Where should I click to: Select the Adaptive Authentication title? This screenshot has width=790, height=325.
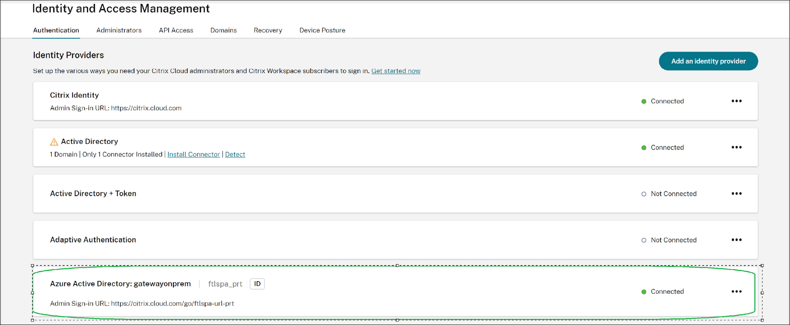pos(93,240)
